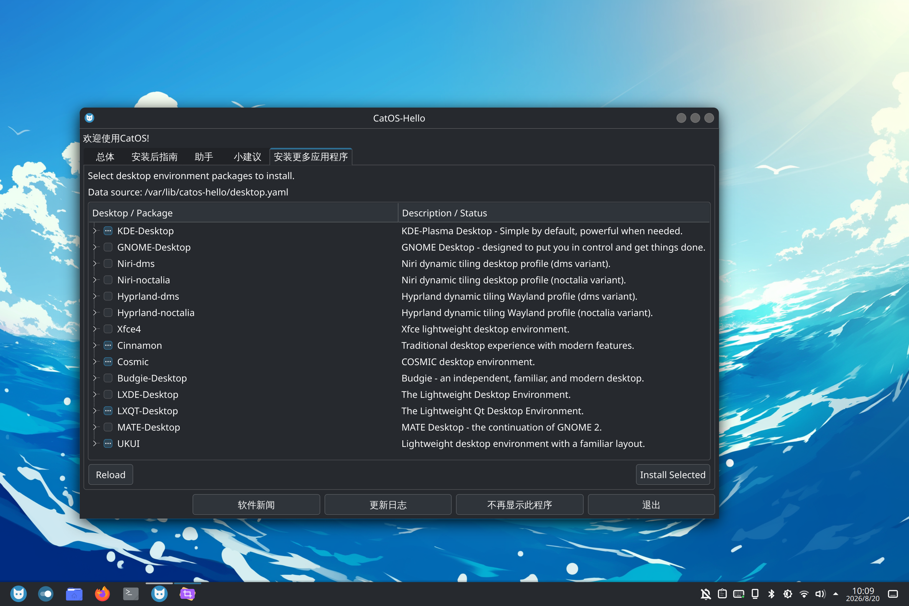This screenshot has height=606, width=909.
Task: Open the terminal from the taskbar
Action: coord(131,594)
